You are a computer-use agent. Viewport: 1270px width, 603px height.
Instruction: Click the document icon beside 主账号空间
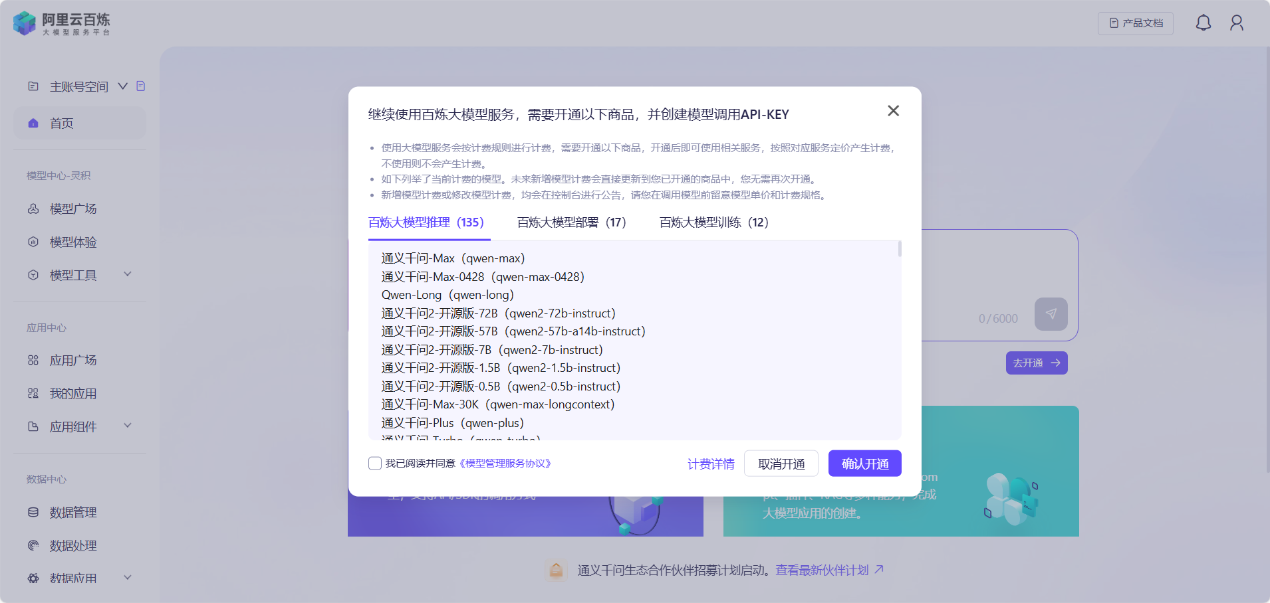(140, 86)
